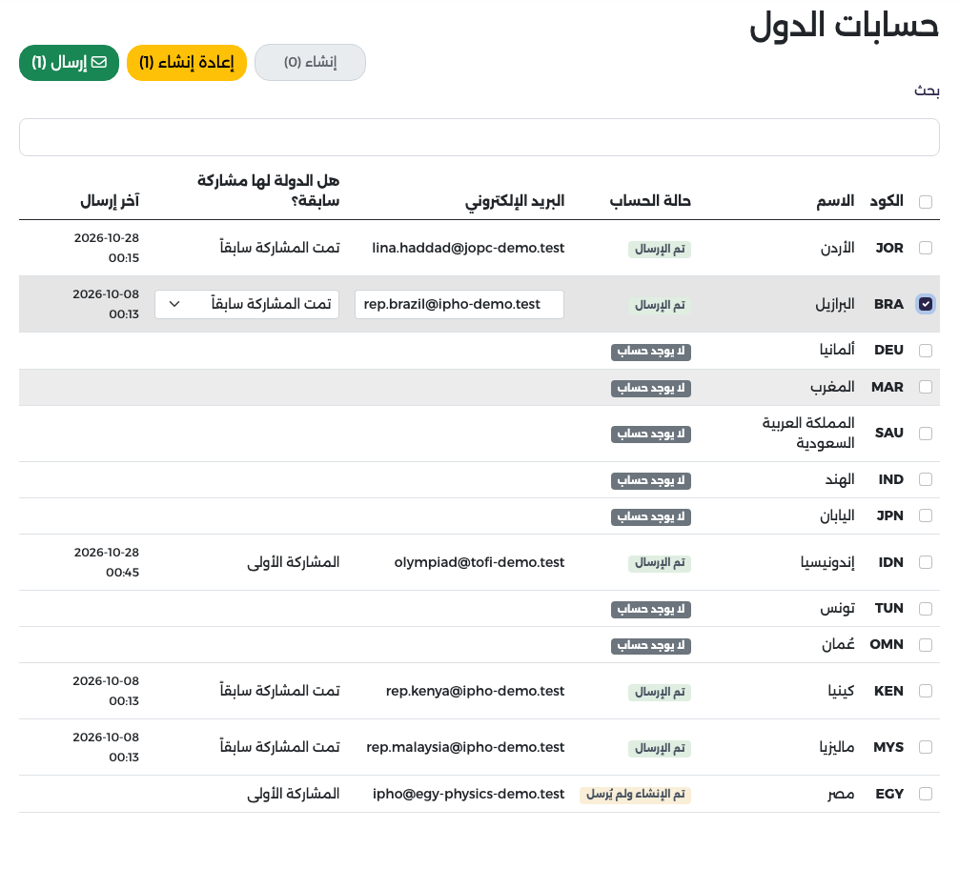Click the هل الدولة لها مشاركة سابقة column header
The width and height of the screenshot is (959, 889).
tap(268, 191)
